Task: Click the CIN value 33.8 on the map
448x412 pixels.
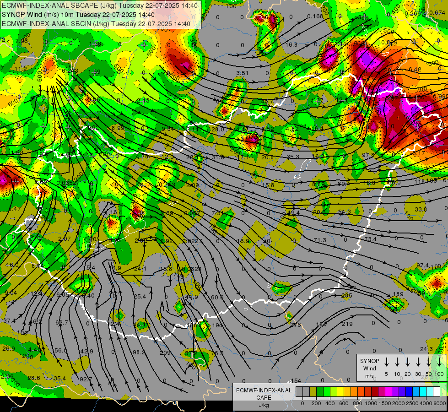Action: 421,210
